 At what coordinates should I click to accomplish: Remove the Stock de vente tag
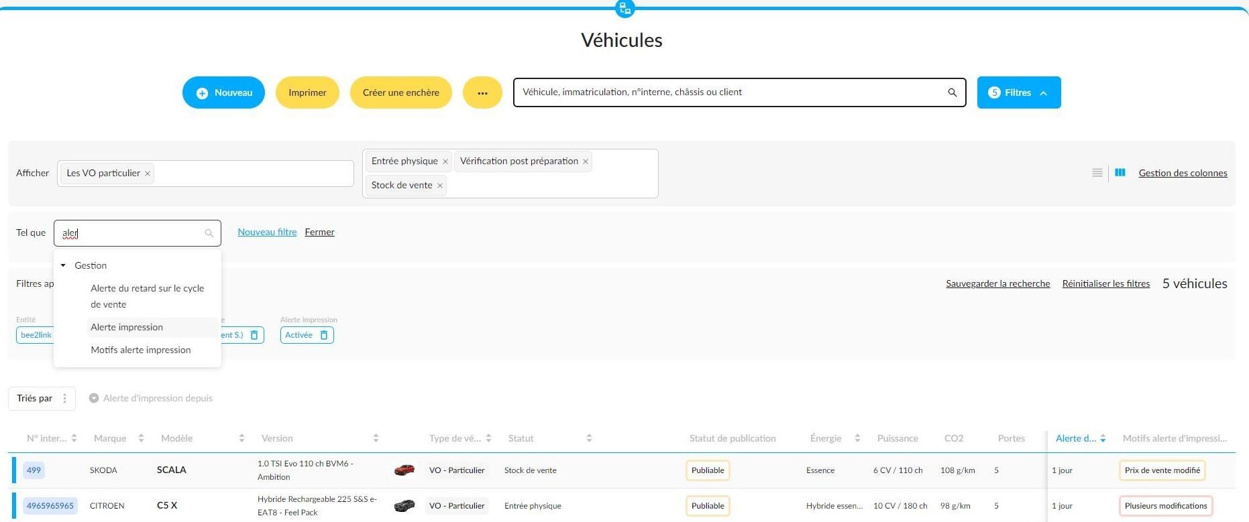440,186
